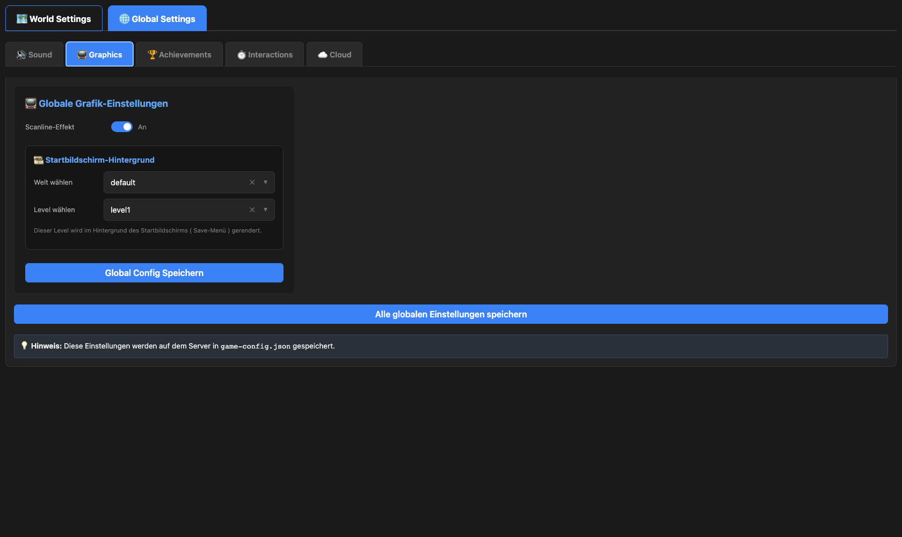Click the stopwatch icon on Interactions tab

(x=242, y=55)
